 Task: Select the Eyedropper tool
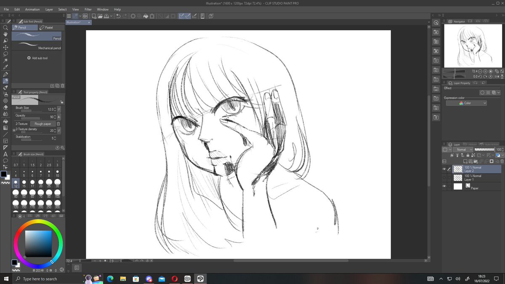click(5, 67)
